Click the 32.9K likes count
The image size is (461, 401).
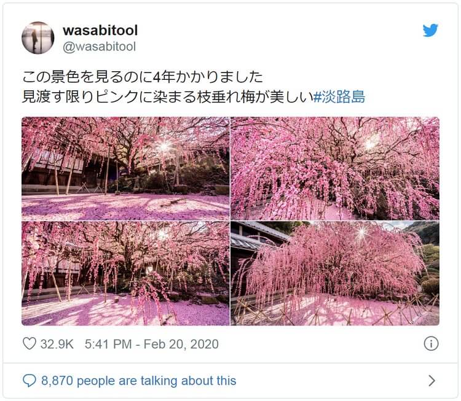click(57, 344)
